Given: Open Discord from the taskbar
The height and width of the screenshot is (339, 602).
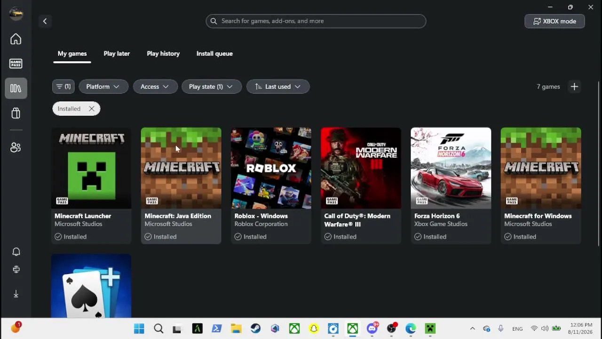Looking at the screenshot, I should coord(372,328).
